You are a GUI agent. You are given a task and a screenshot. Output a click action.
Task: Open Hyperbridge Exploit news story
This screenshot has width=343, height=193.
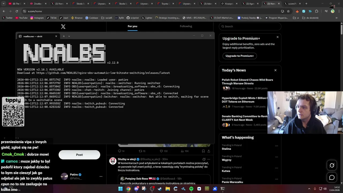(x=244, y=100)
